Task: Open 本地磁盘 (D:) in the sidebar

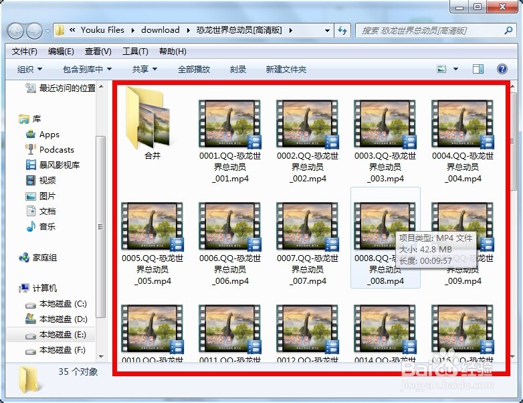Action: (x=56, y=319)
